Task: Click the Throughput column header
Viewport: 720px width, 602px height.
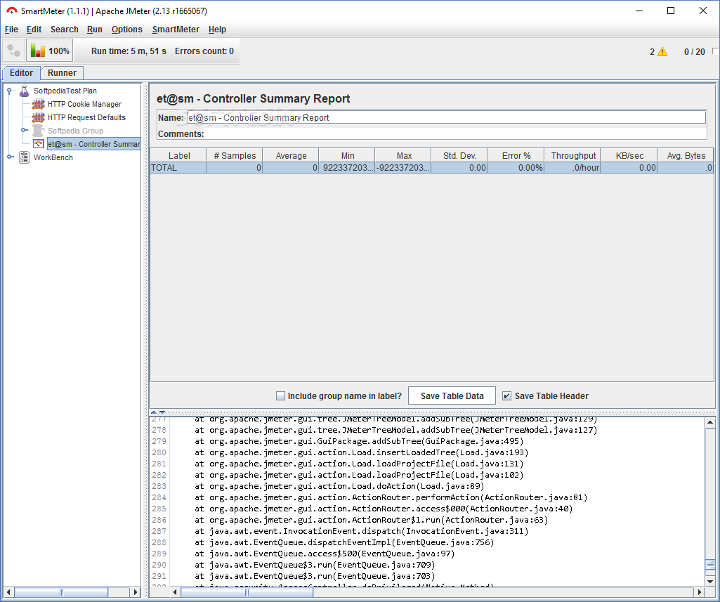Action: click(x=573, y=156)
